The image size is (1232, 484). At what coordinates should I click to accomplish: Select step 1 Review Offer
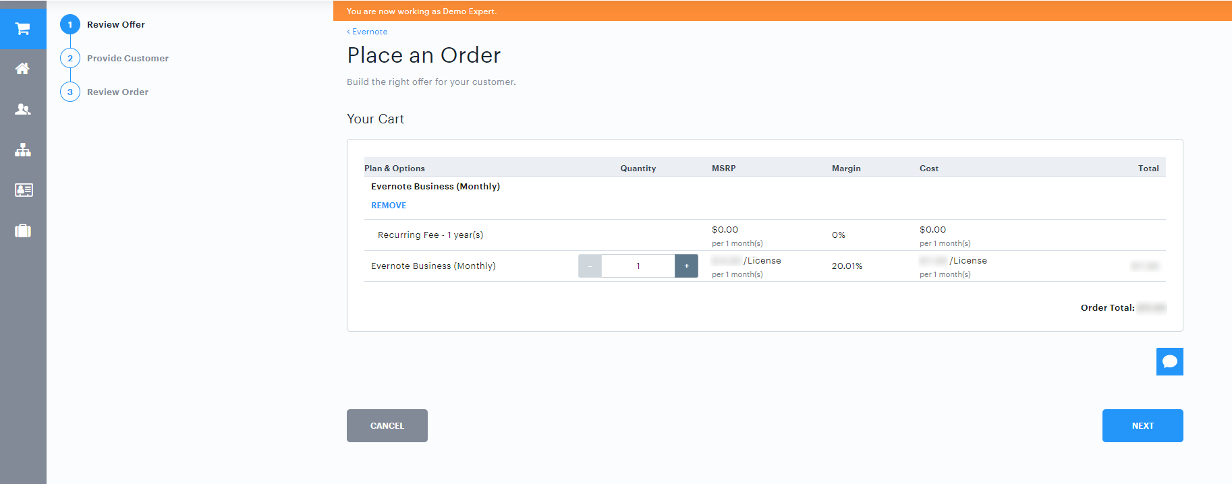[103, 24]
